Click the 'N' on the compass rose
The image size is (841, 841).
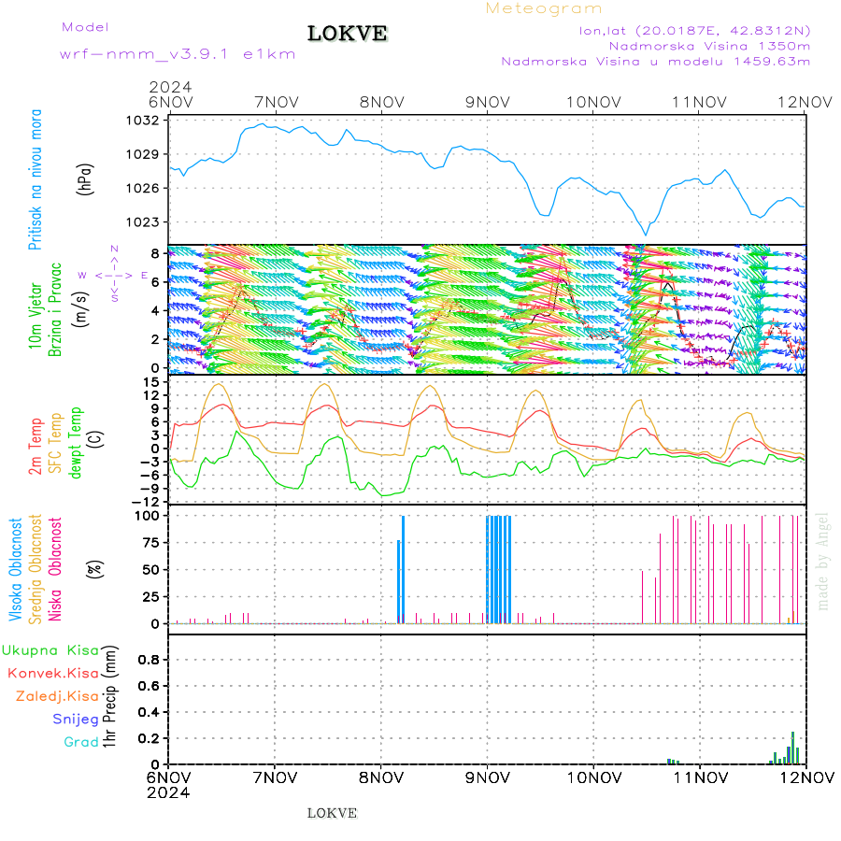[x=114, y=249]
